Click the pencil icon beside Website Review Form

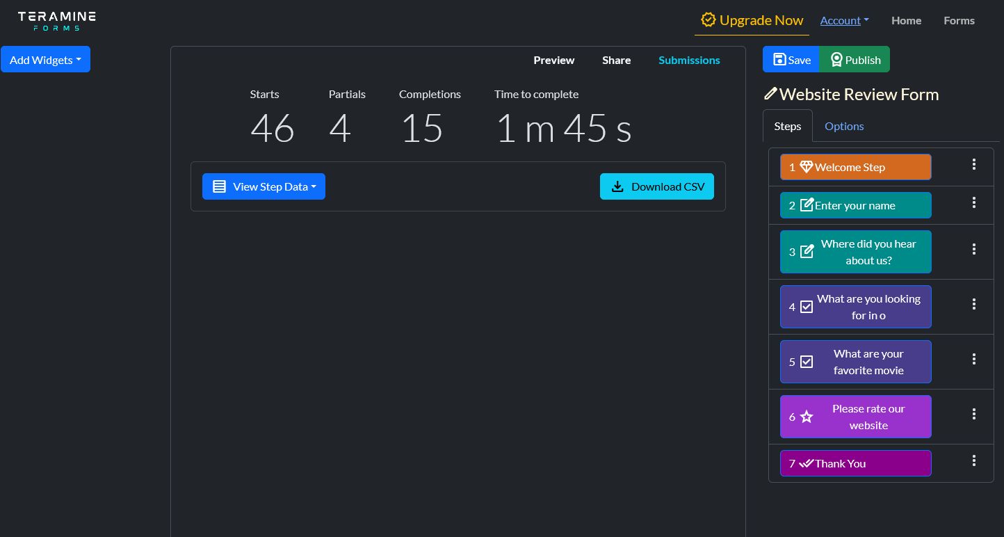[x=770, y=94]
